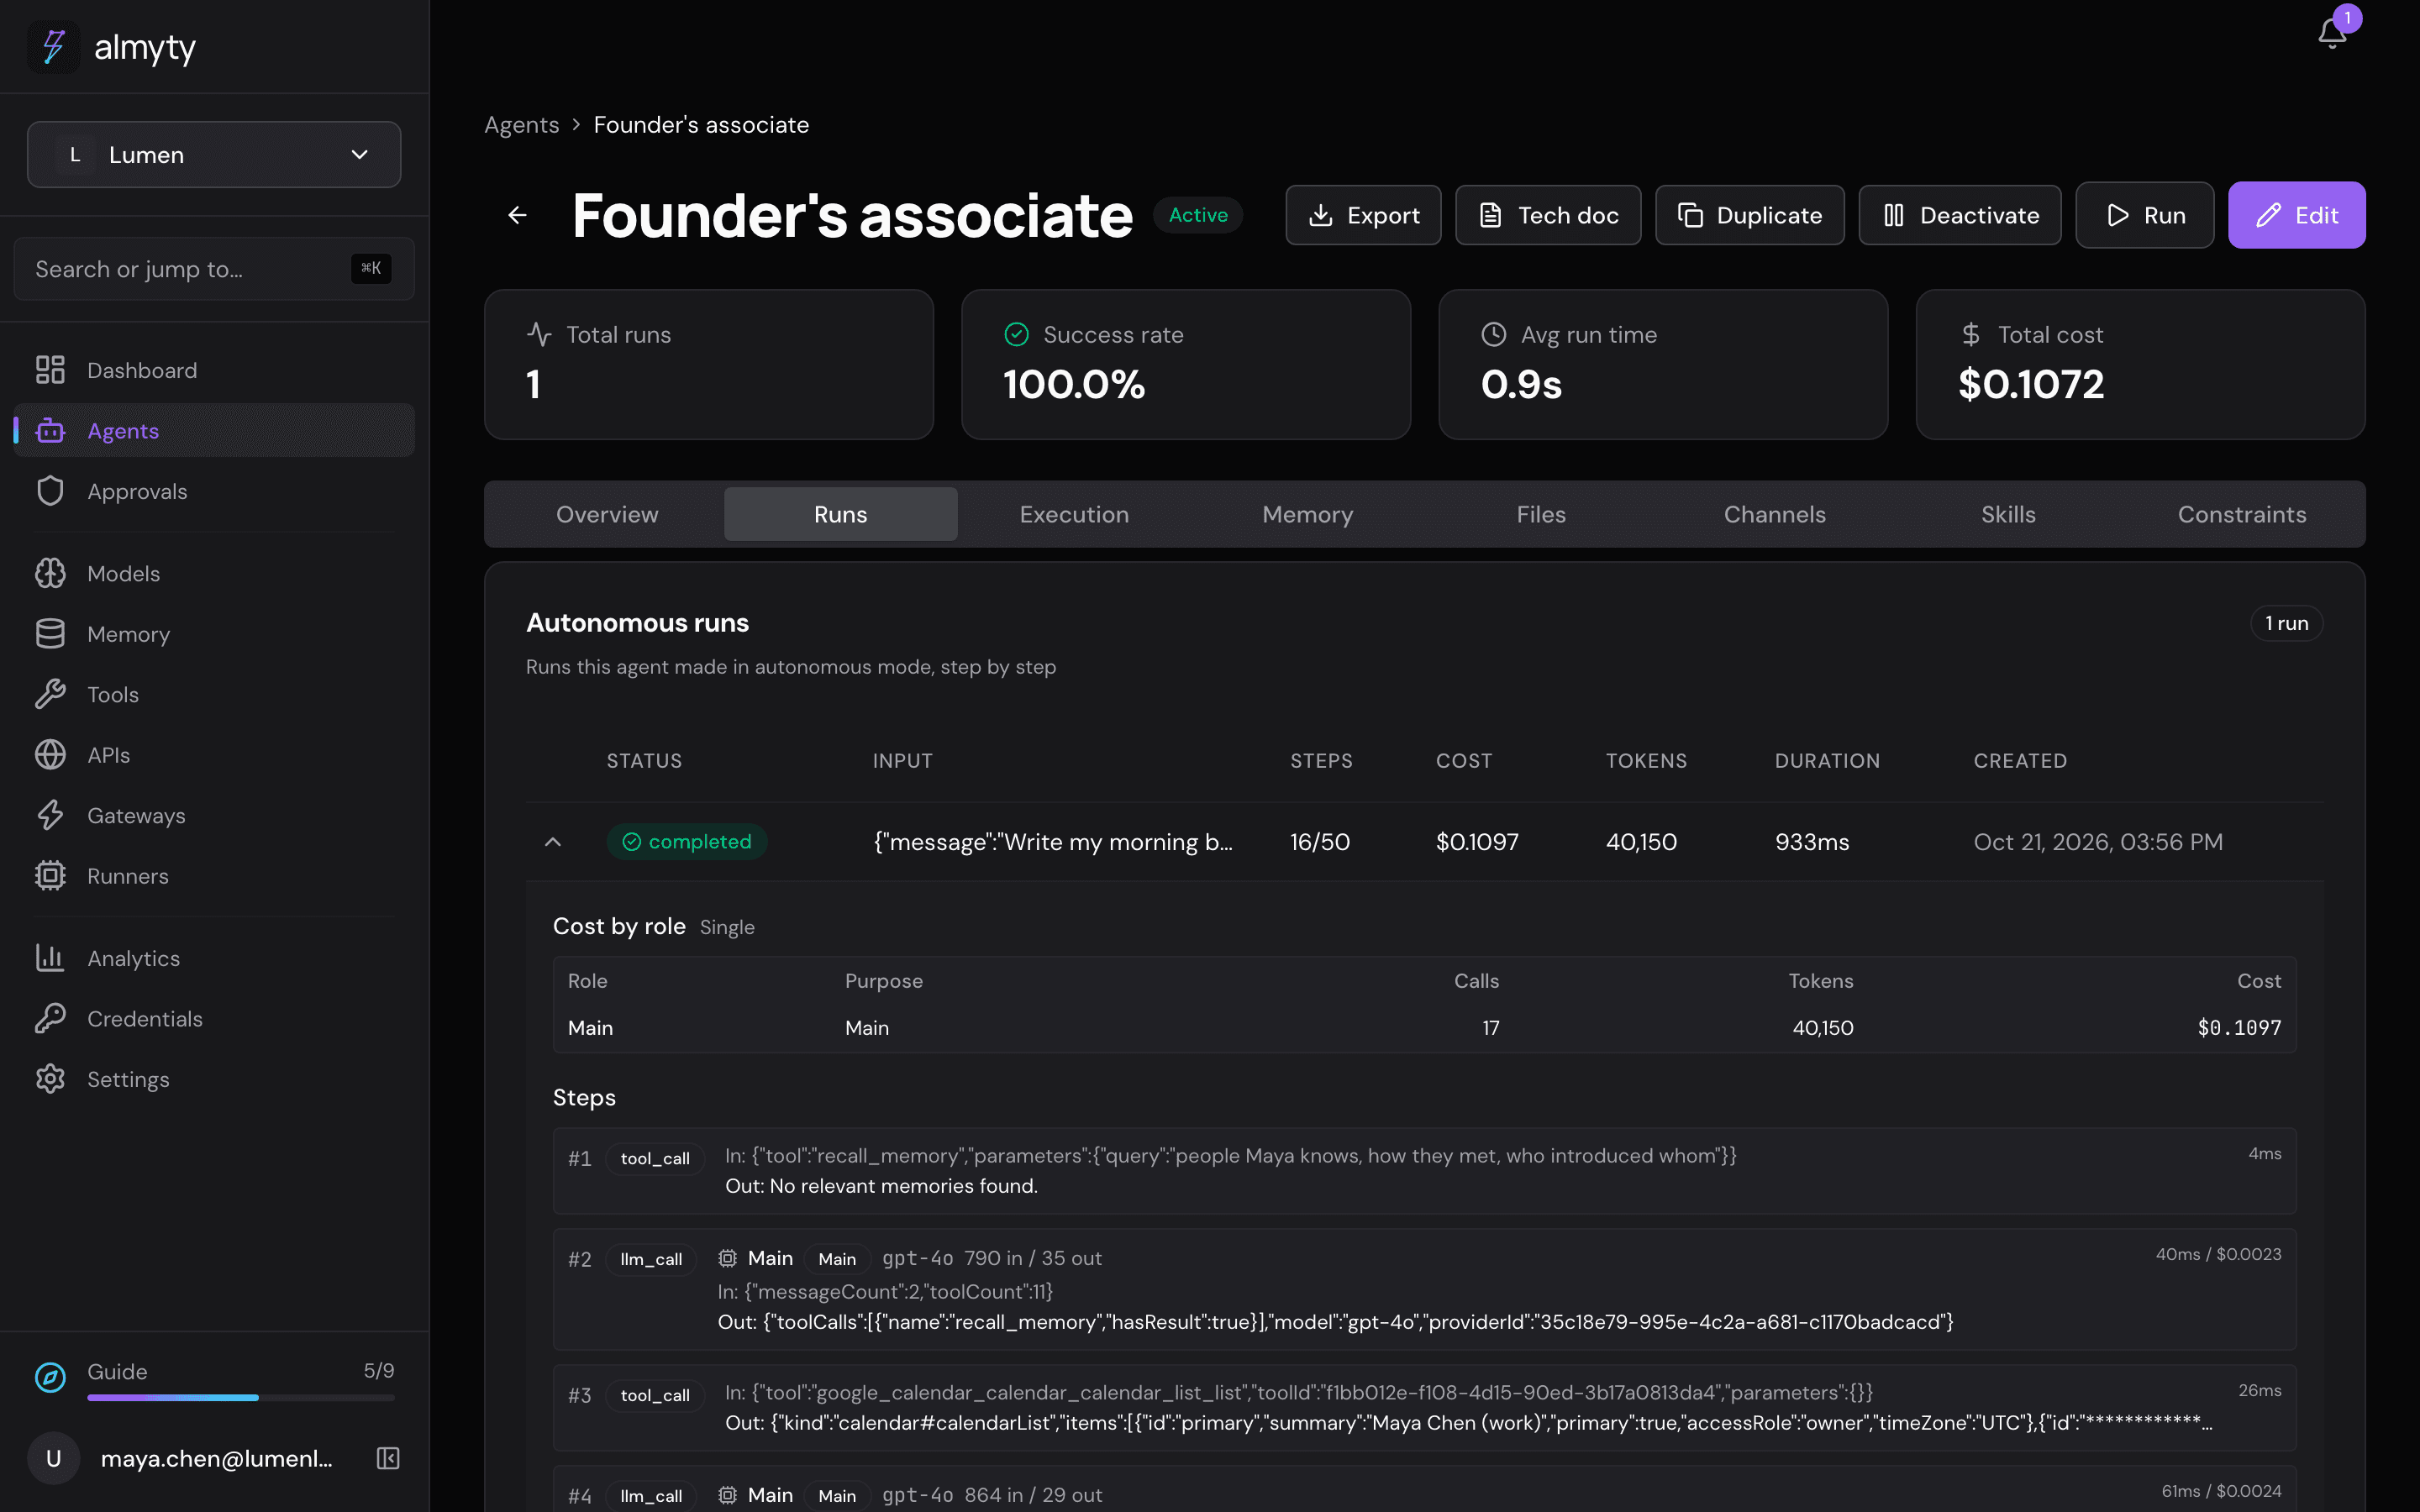
Task: Open Credentials key item in sidebar
Action: [214, 1018]
